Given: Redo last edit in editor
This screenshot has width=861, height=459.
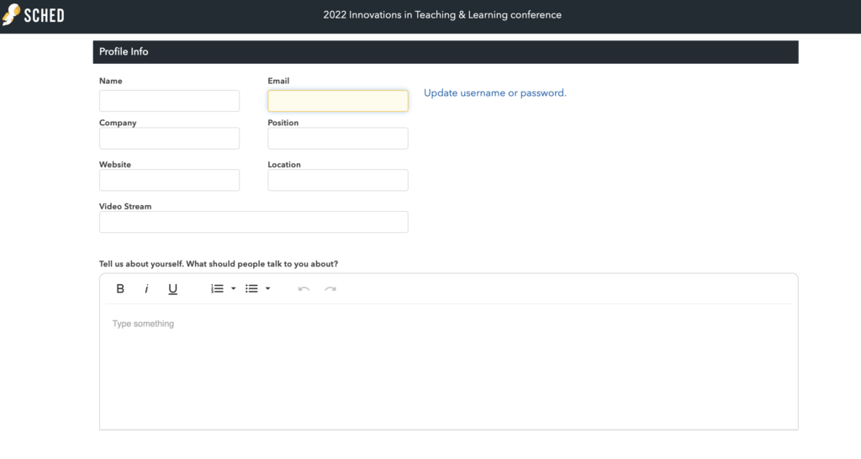Looking at the screenshot, I should click(x=330, y=289).
